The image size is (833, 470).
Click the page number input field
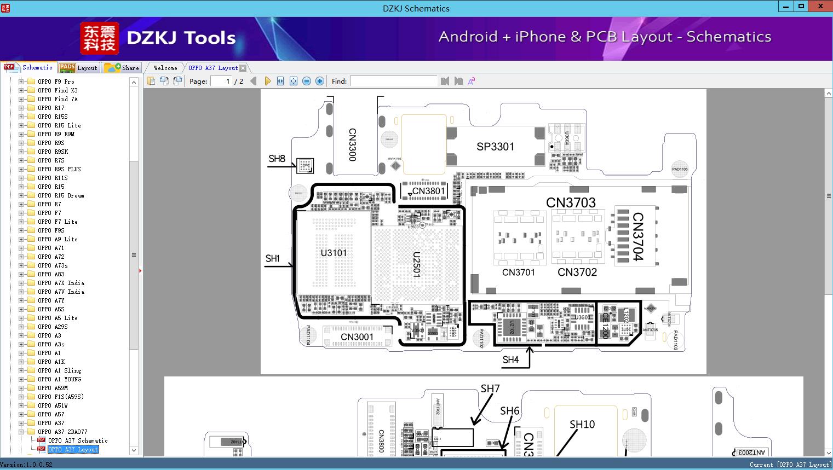point(221,81)
